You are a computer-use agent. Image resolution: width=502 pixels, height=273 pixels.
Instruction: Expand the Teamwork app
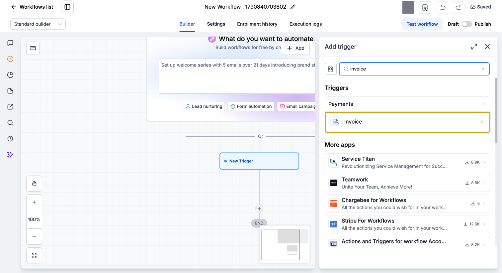pos(484,183)
